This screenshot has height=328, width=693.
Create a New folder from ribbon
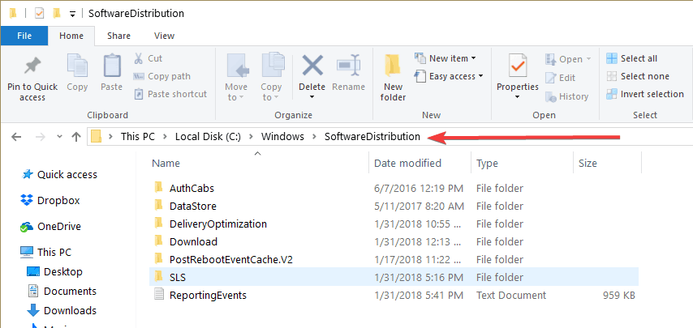[x=393, y=77]
